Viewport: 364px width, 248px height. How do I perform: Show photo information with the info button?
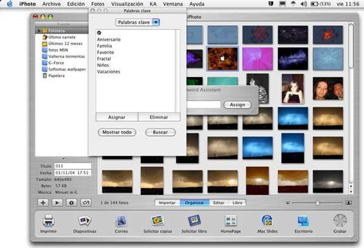tap(71, 203)
